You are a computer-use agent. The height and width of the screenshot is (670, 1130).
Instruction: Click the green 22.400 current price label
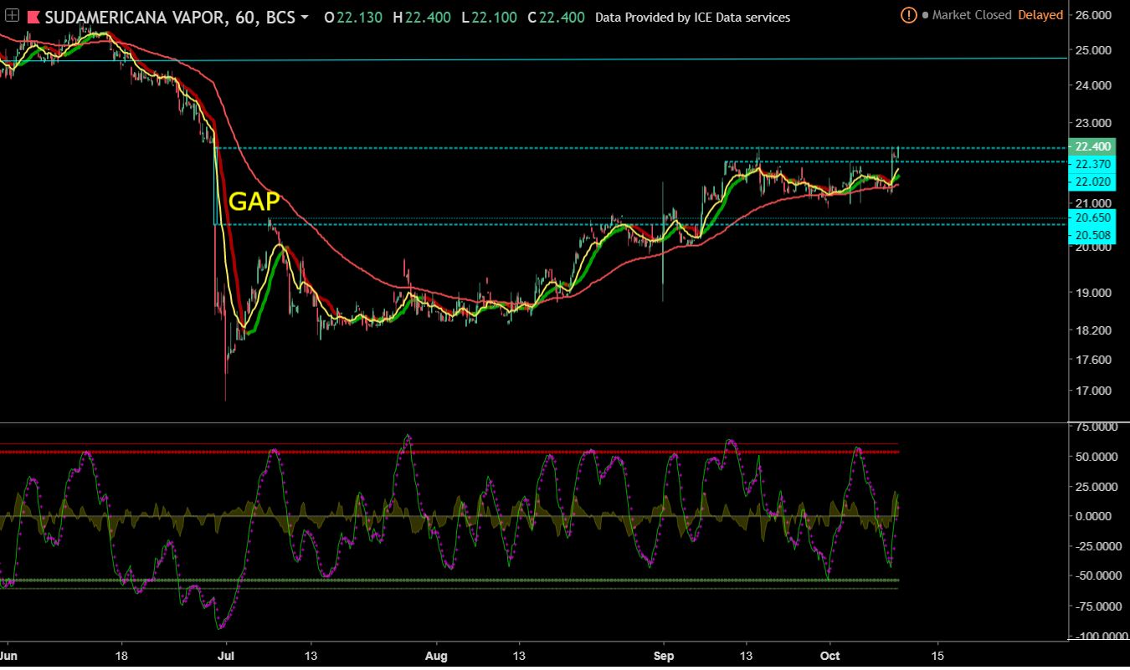pos(1089,146)
